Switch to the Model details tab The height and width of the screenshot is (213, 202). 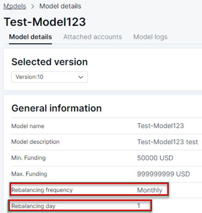[x=30, y=37]
